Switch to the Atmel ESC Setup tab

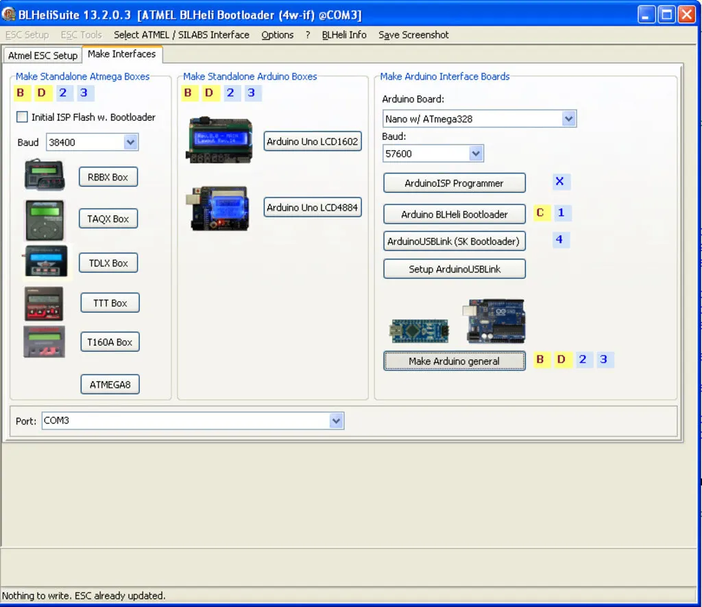click(43, 56)
